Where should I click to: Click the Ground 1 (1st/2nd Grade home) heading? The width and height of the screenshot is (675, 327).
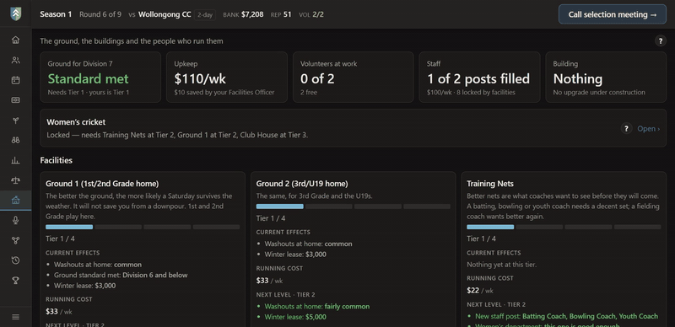[102, 184]
